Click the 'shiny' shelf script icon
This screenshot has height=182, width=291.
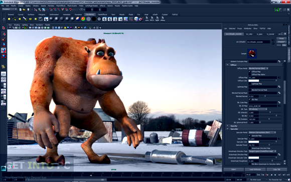[163, 19]
